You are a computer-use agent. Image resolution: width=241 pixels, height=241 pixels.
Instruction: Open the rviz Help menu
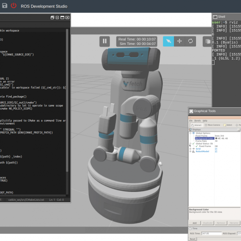205,121
